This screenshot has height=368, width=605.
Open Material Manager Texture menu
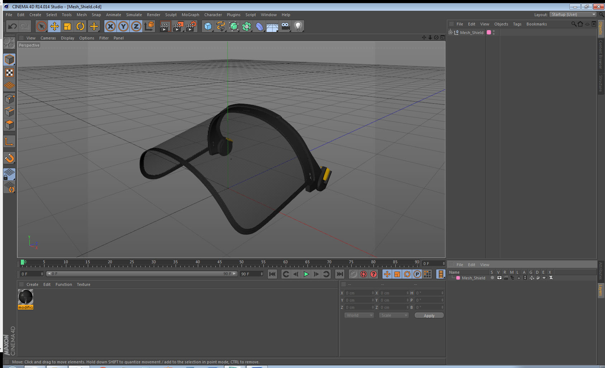pyautogui.click(x=84, y=284)
